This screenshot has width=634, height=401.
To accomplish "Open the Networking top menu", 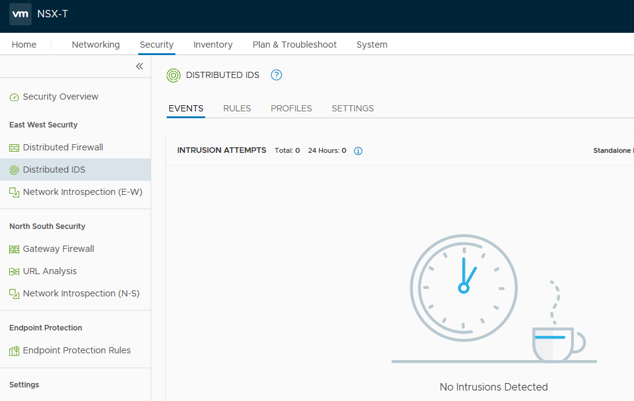I will click(95, 45).
